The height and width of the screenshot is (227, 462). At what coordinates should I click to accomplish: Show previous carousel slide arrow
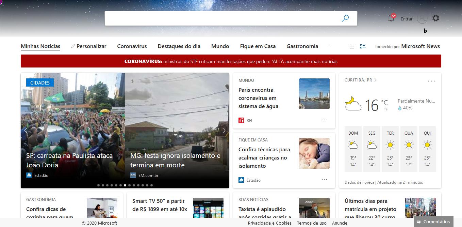click(26, 131)
